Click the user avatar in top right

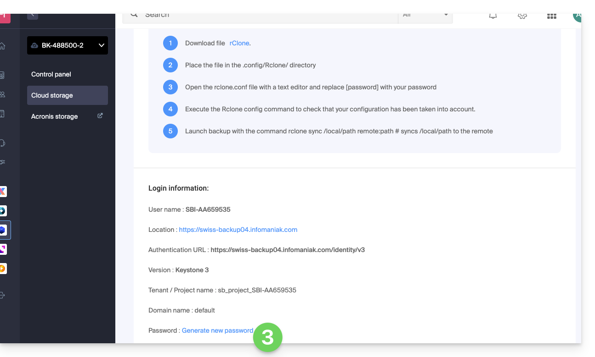pyautogui.click(x=577, y=16)
